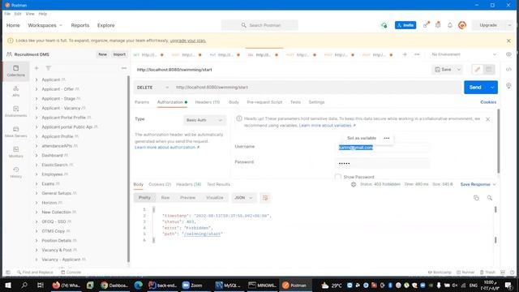The height and width of the screenshot is (292, 519).
Task: Open the tab options ellipsis menu
Action: pos(417,54)
